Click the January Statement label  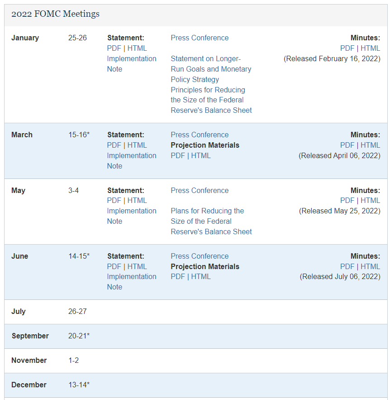click(x=126, y=38)
